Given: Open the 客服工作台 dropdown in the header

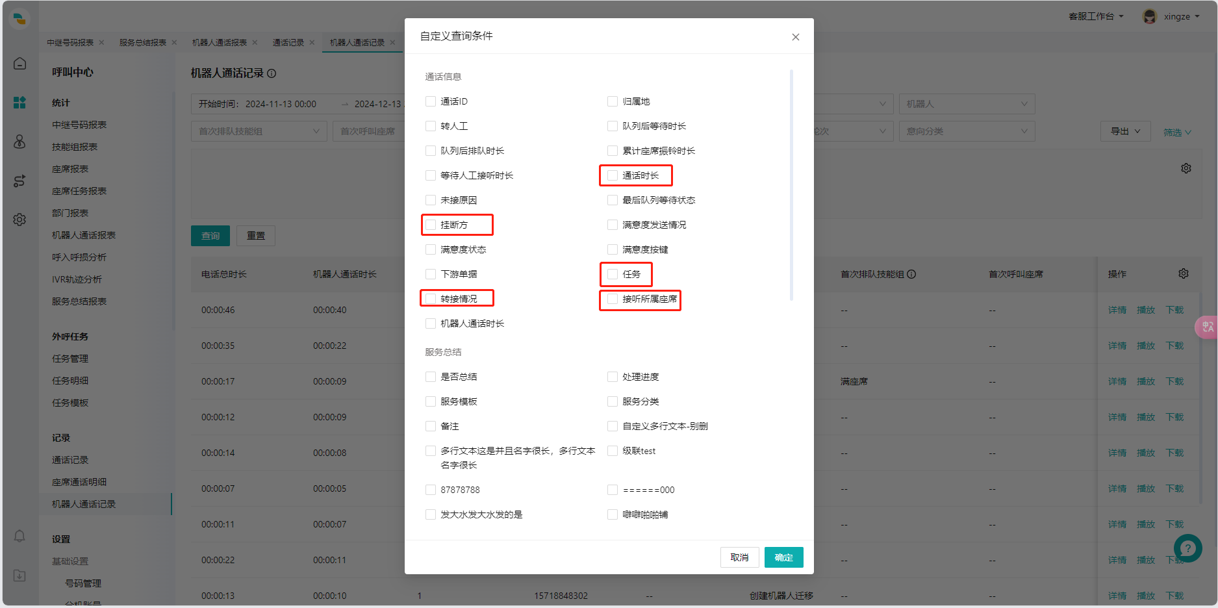Looking at the screenshot, I should pos(1096,16).
